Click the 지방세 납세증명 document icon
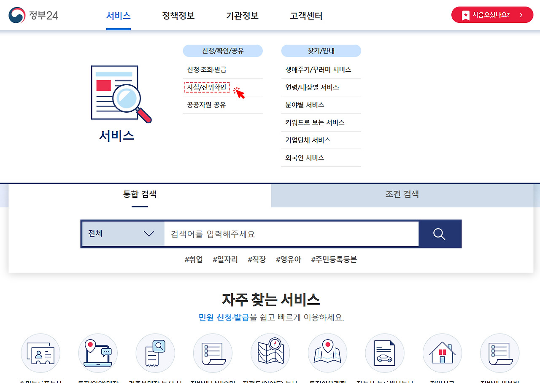This screenshot has width=540, height=383. click(x=213, y=353)
